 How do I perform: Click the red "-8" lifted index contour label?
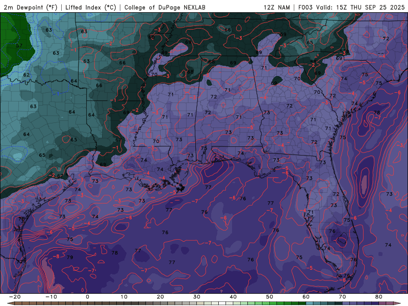tap(56, 257)
